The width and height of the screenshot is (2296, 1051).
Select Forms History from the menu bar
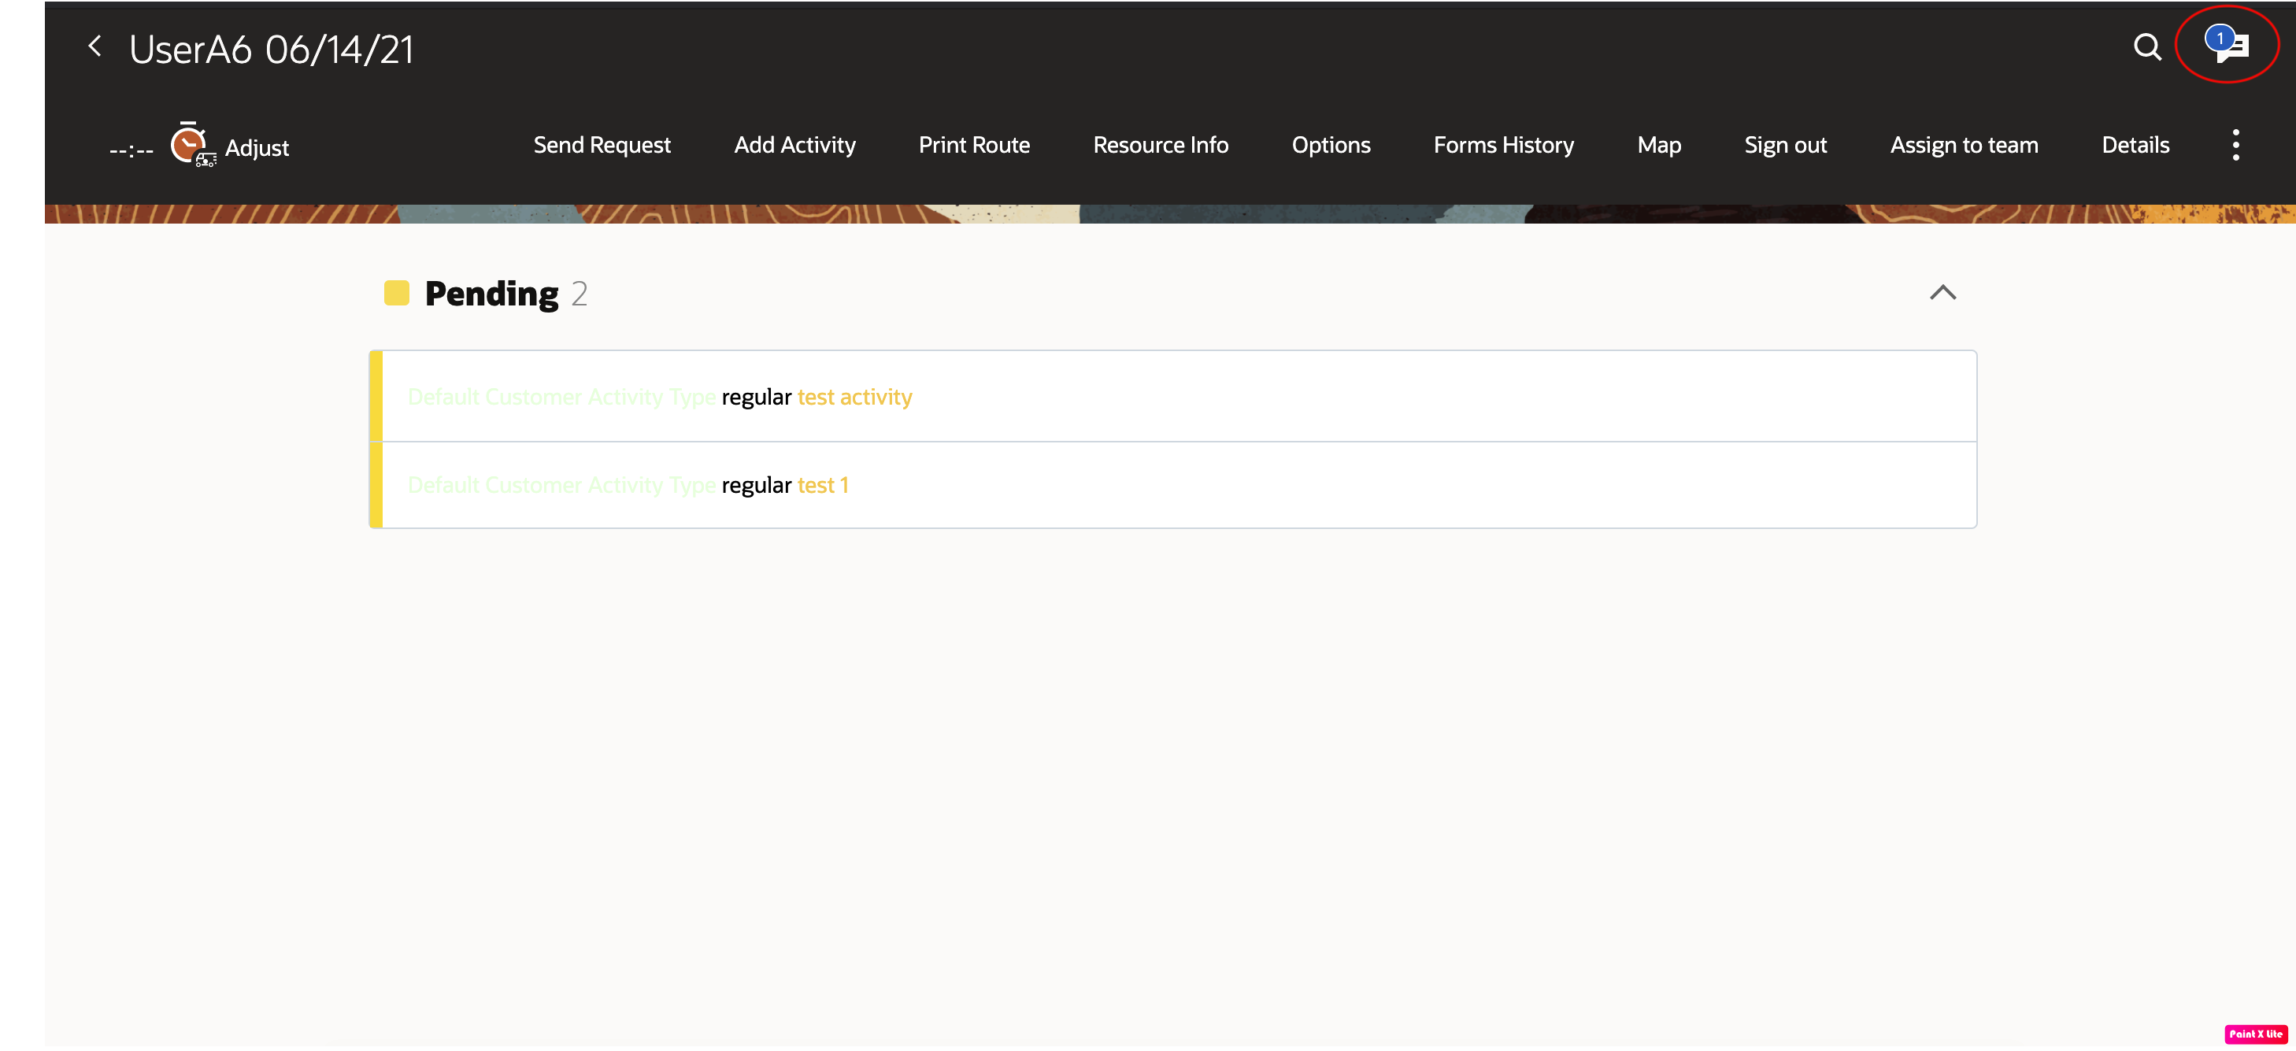click(1504, 144)
